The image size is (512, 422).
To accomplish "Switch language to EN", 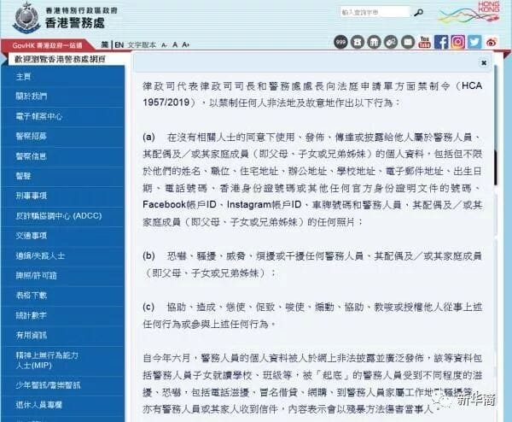I will tap(119, 44).
